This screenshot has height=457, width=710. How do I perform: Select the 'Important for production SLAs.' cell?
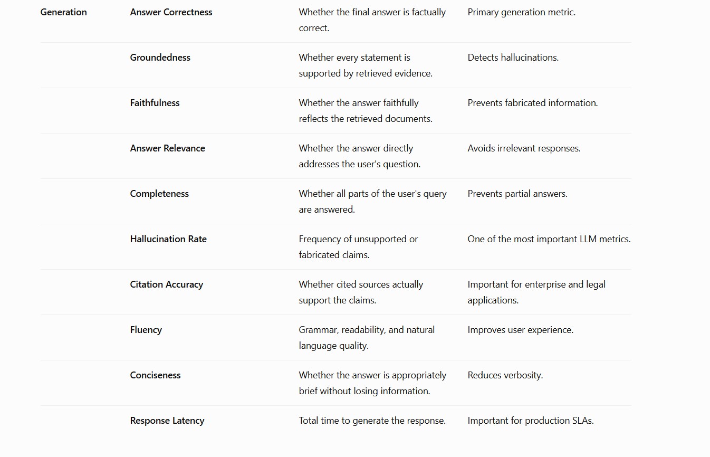click(530, 421)
